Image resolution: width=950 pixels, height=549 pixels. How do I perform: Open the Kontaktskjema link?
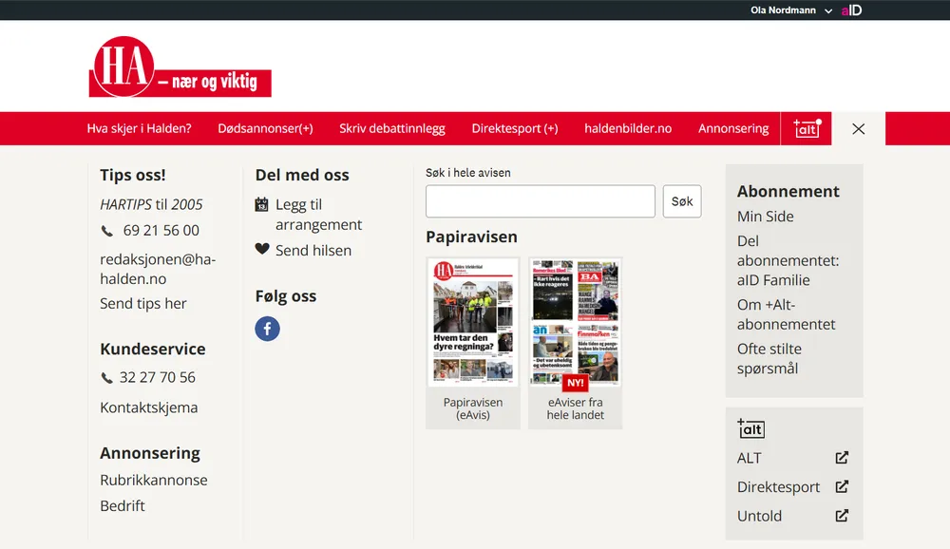tap(149, 407)
